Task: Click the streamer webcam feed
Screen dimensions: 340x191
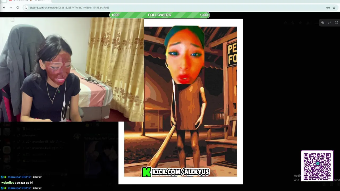Action: tap(72, 70)
